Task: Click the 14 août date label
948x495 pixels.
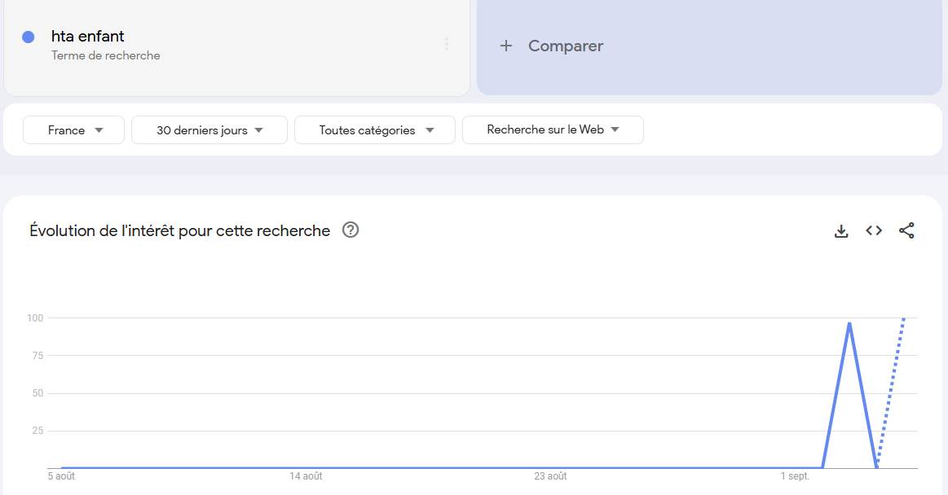Action: [x=306, y=476]
